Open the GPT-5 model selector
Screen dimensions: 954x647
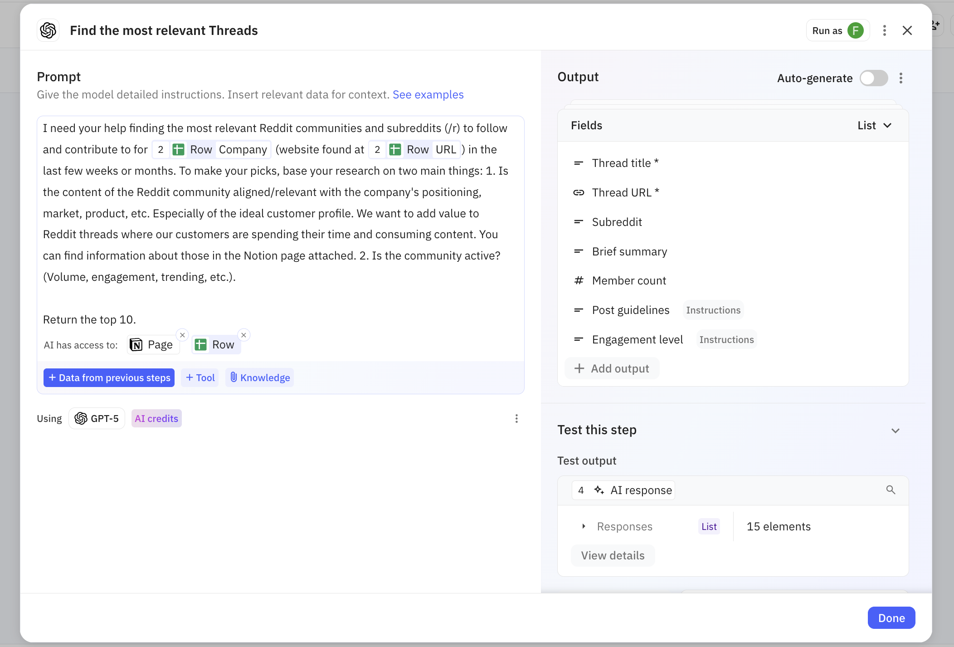click(x=97, y=418)
